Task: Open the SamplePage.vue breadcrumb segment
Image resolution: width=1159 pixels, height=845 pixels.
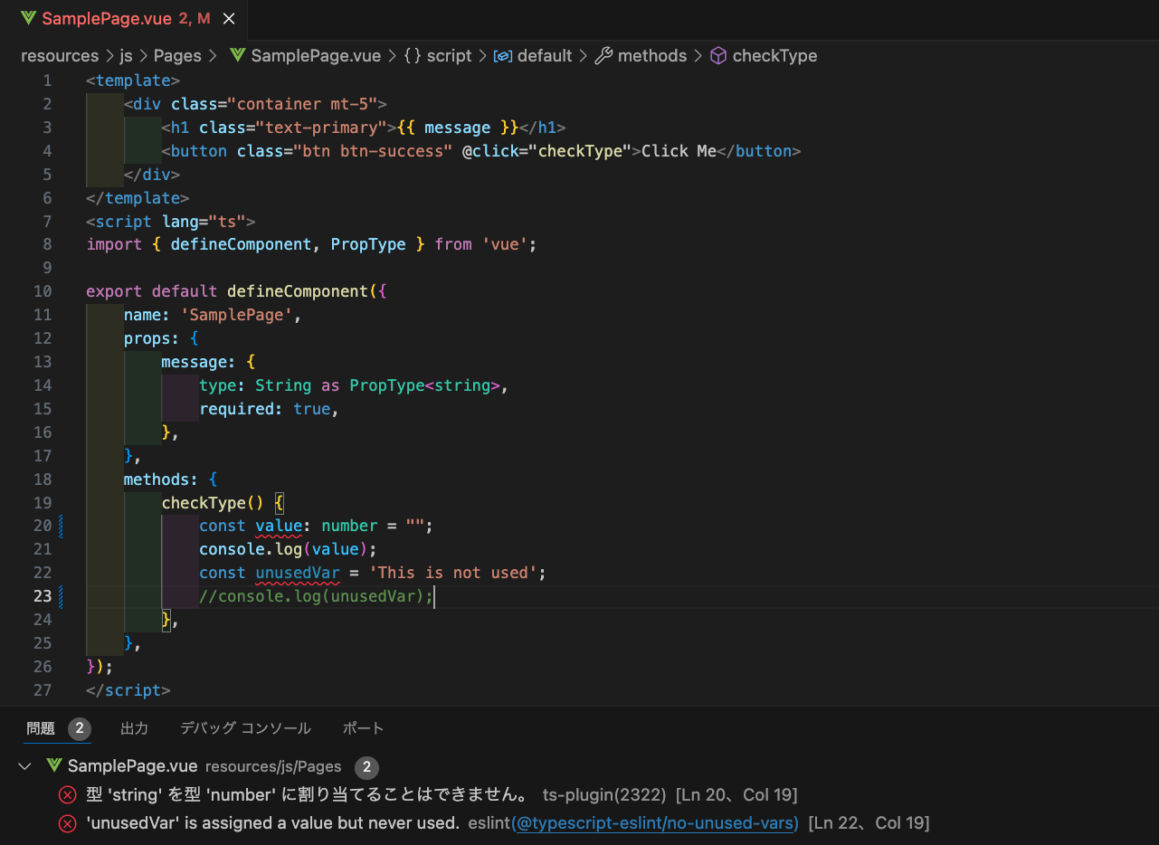Action: pyautogui.click(x=316, y=56)
